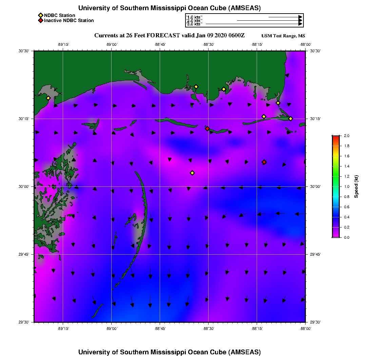The width and height of the screenshot is (373, 356).
Task: Click the 'USM Test Range, MS' label
Action: [283, 36]
